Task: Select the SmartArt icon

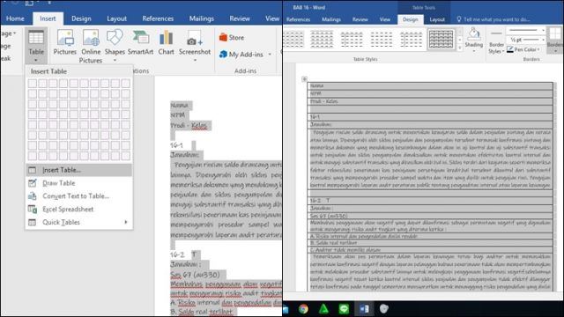Action: (x=141, y=43)
